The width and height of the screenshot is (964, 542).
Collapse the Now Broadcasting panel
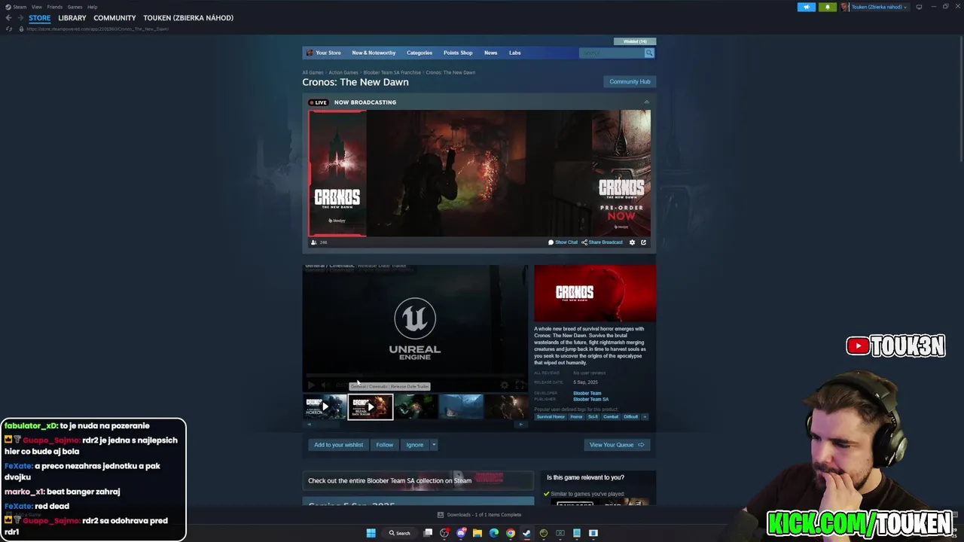click(x=646, y=102)
